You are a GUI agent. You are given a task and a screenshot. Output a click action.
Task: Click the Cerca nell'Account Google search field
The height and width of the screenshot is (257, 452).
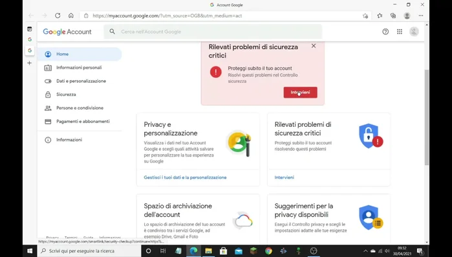point(213,32)
